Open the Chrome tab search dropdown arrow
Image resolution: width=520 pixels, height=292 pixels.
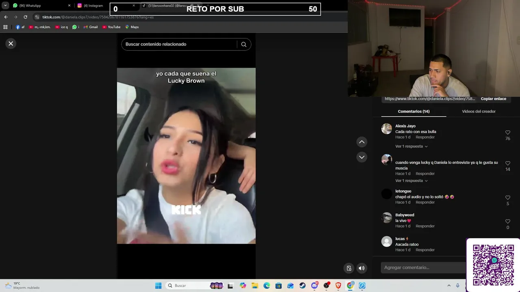(5, 6)
